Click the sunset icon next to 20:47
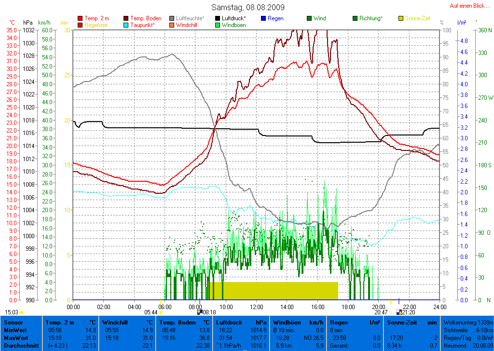The image size is (494, 351). pos(391,312)
